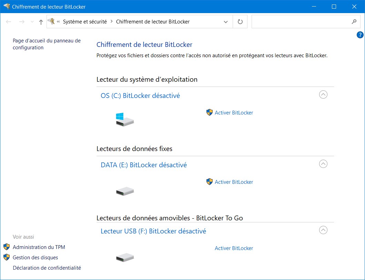Open Page d'accueil du panneau de configuration

tap(47, 44)
